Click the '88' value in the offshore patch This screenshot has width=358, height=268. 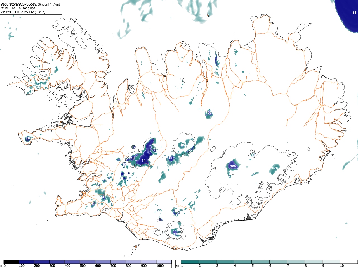(x=354, y=13)
